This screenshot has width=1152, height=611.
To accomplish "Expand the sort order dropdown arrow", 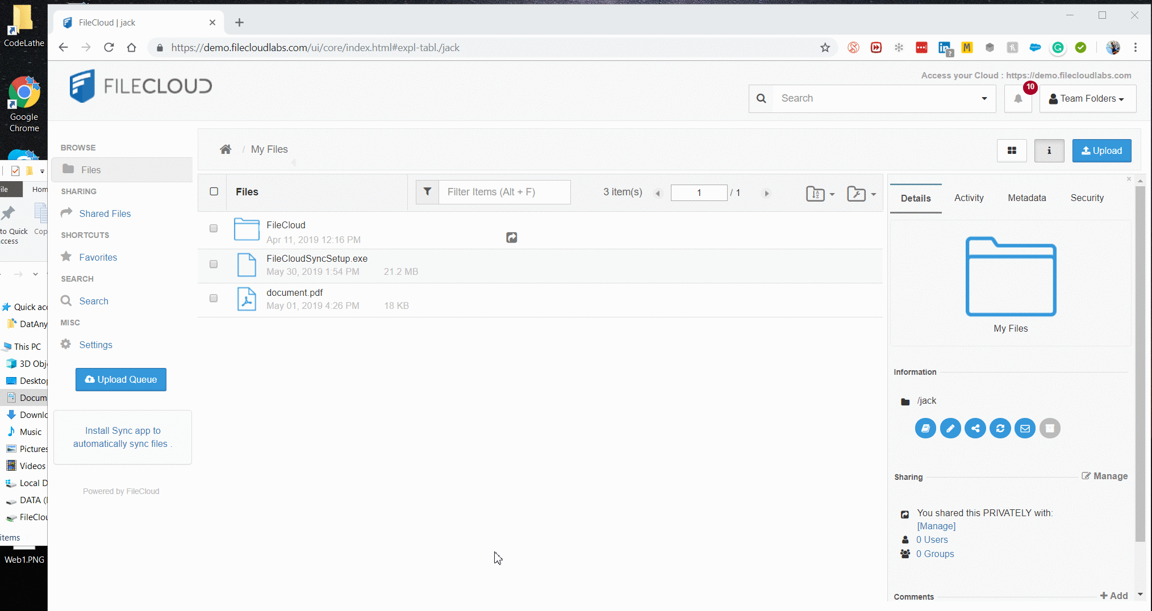I will click(832, 194).
